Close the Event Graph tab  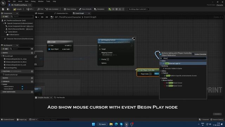coord(89,13)
